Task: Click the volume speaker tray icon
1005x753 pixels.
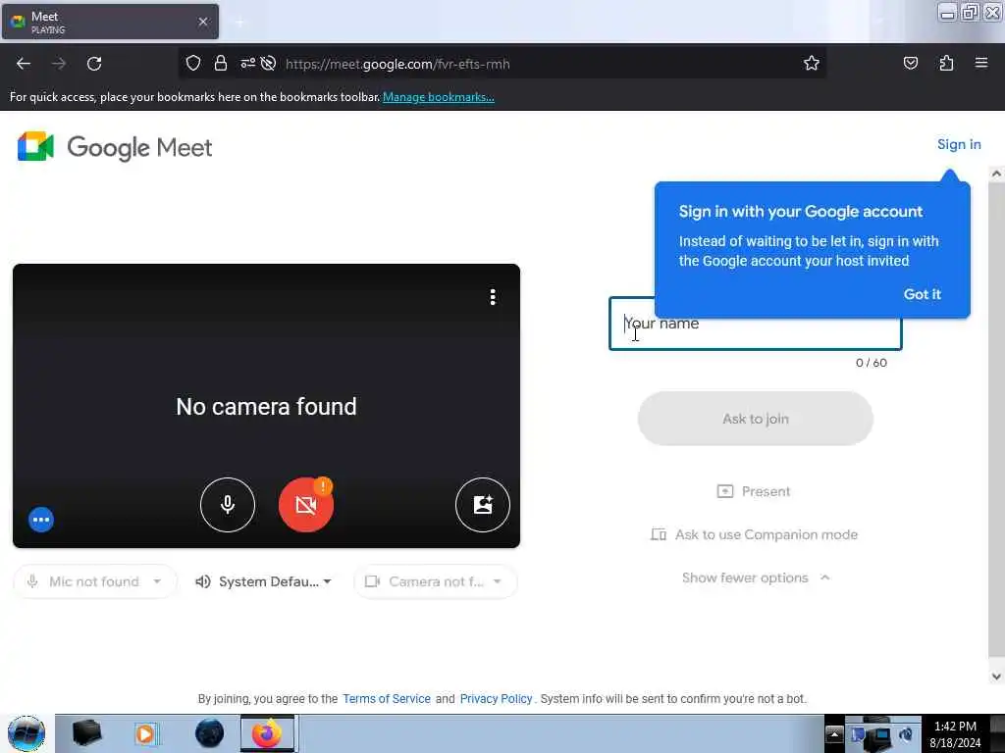Action: click(906, 734)
